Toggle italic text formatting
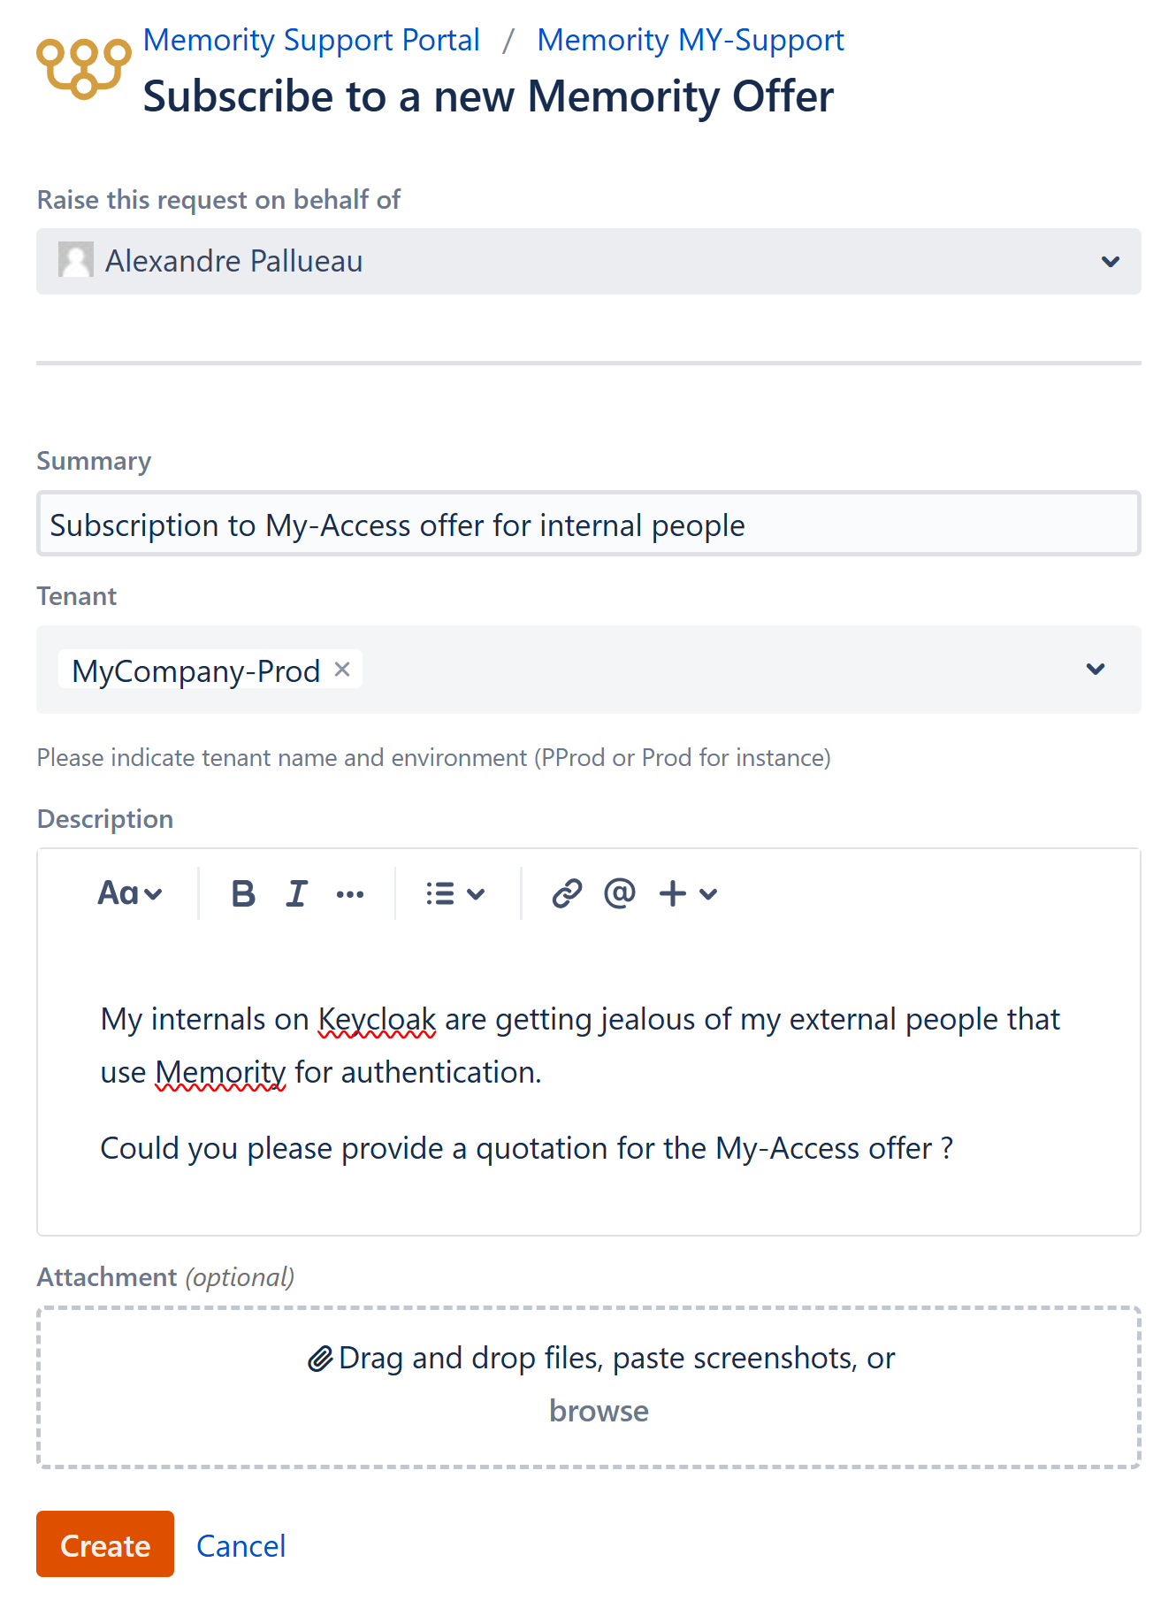This screenshot has width=1176, height=1616. coord(297,894)
